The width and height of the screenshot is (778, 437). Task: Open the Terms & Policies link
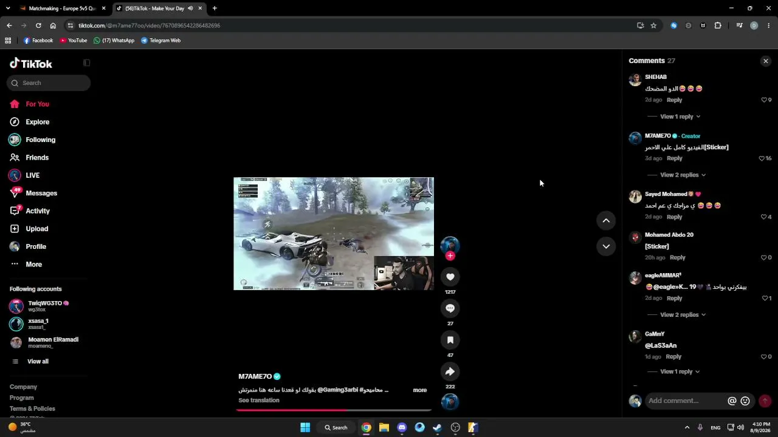click(x=32, y=409)
